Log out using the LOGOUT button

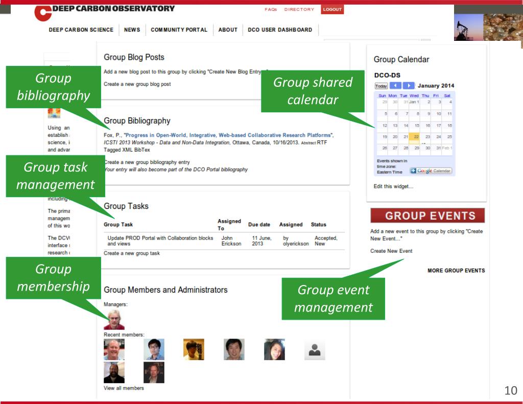332,9
